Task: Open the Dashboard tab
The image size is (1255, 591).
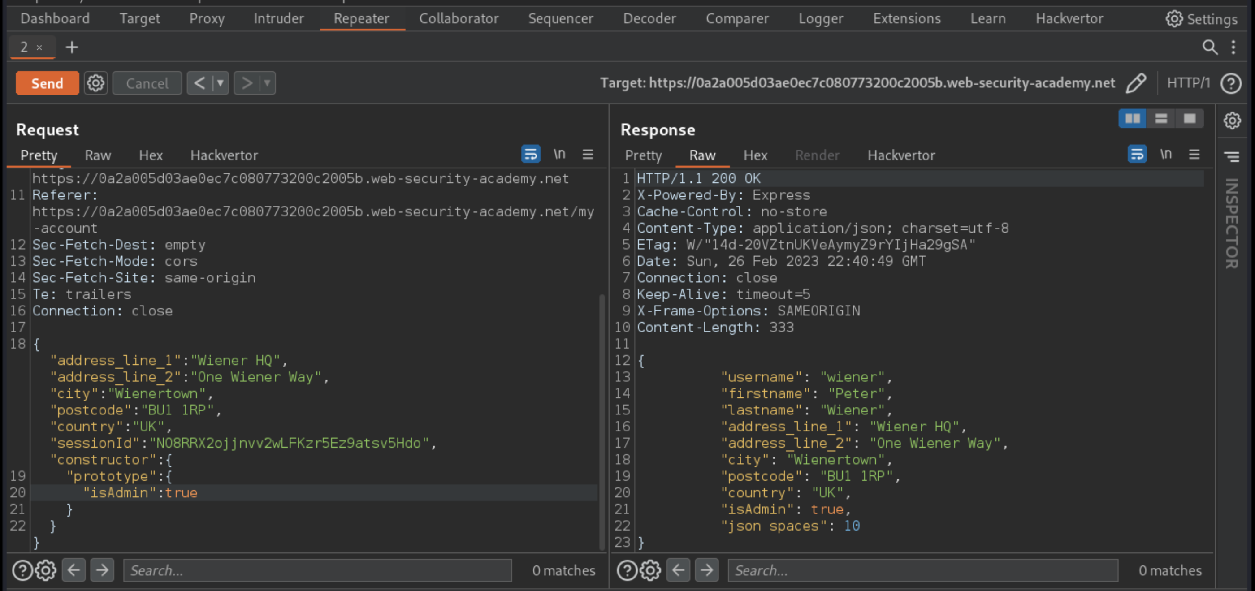Action: (x=55, y=18)
